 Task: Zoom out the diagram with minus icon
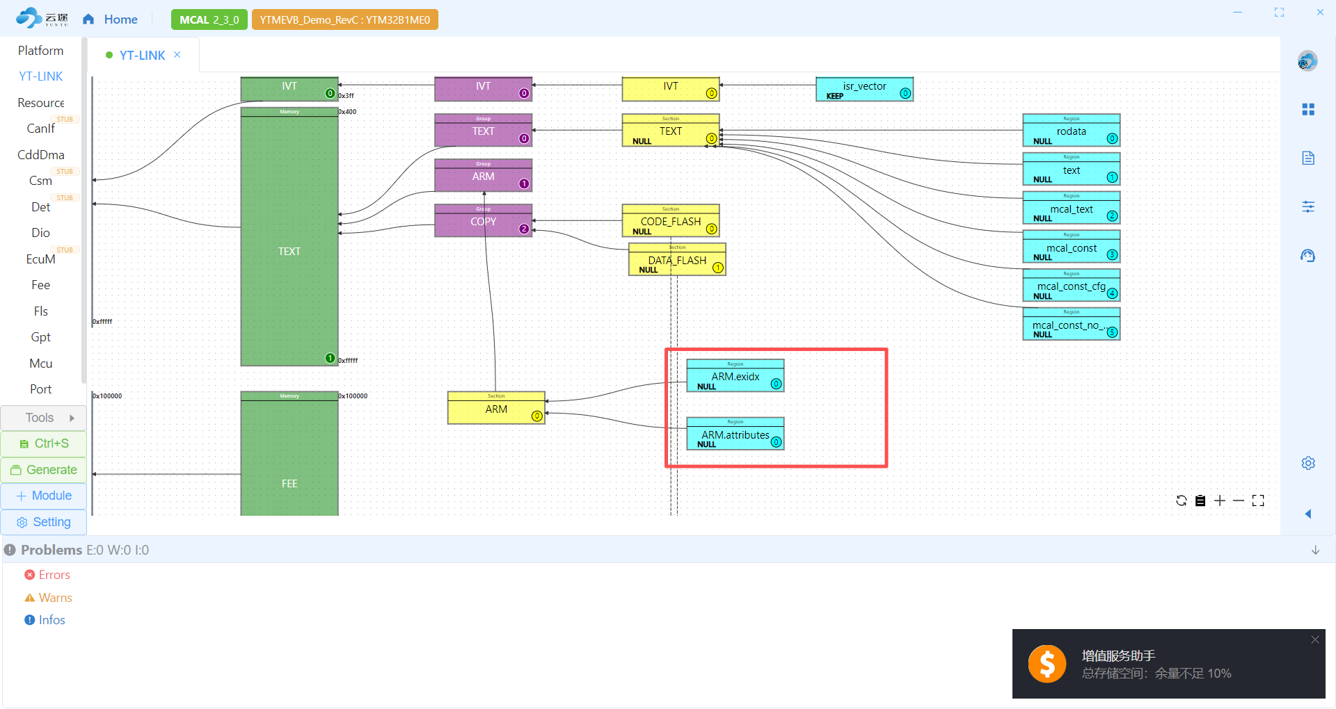click(1239, 500)
